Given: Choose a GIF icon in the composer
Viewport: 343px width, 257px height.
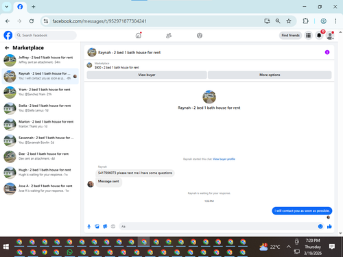Looking at the screenshot, I should click(113, 226).
